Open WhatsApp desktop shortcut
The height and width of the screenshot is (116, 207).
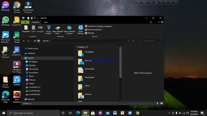click(5, 21)
